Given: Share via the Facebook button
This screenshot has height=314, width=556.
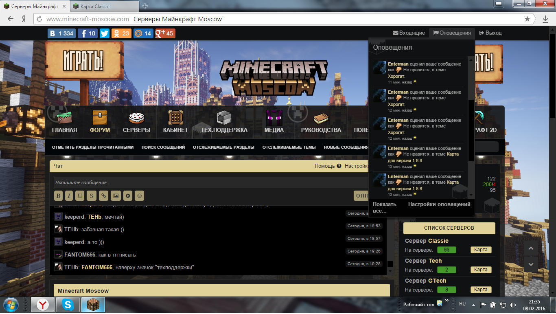Looking at the screenshot, I should coord(88,33).
